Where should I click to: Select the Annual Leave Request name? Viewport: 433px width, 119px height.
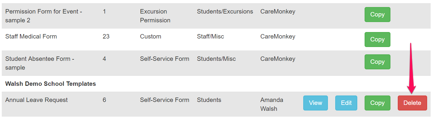click(36, 100)
